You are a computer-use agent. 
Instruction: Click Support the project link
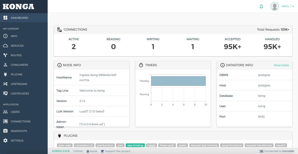116,151
